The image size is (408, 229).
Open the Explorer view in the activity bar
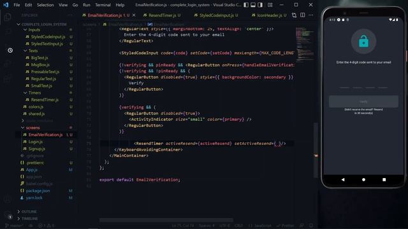pyautogui.click(x=8, y=17)
